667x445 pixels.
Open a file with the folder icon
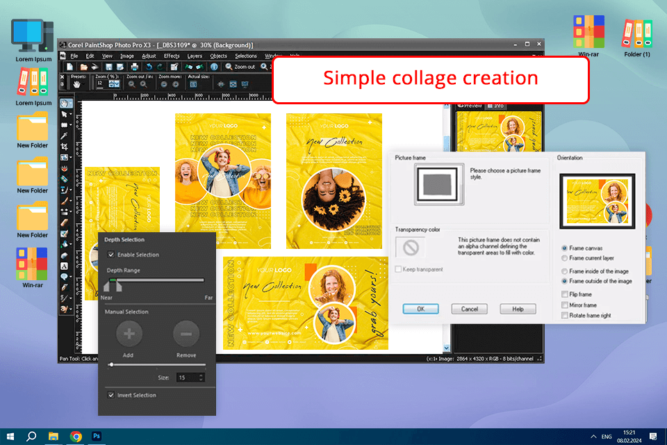point(84,67)
